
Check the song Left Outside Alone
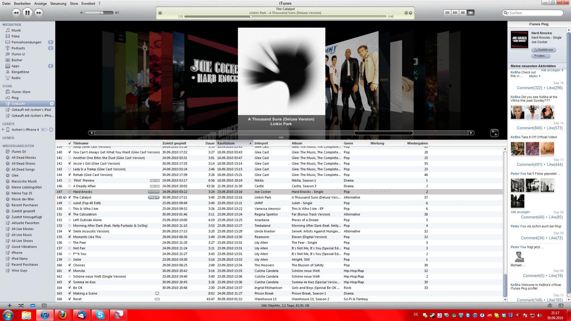tap(70, 220)
